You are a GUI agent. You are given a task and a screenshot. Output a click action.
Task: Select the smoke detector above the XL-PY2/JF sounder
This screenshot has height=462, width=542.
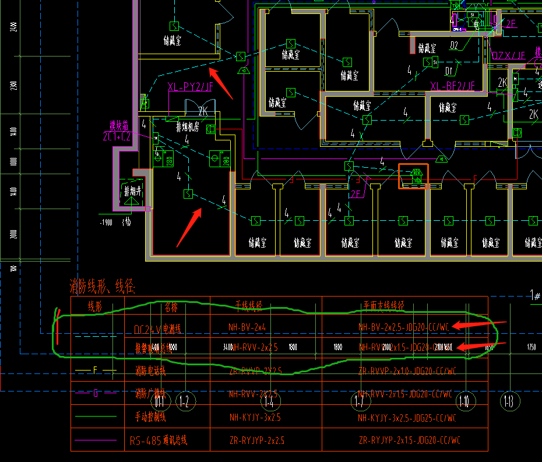coord(241,56)
